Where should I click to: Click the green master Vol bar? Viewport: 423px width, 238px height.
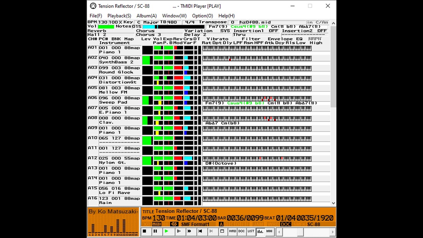[x=106, y=26]
